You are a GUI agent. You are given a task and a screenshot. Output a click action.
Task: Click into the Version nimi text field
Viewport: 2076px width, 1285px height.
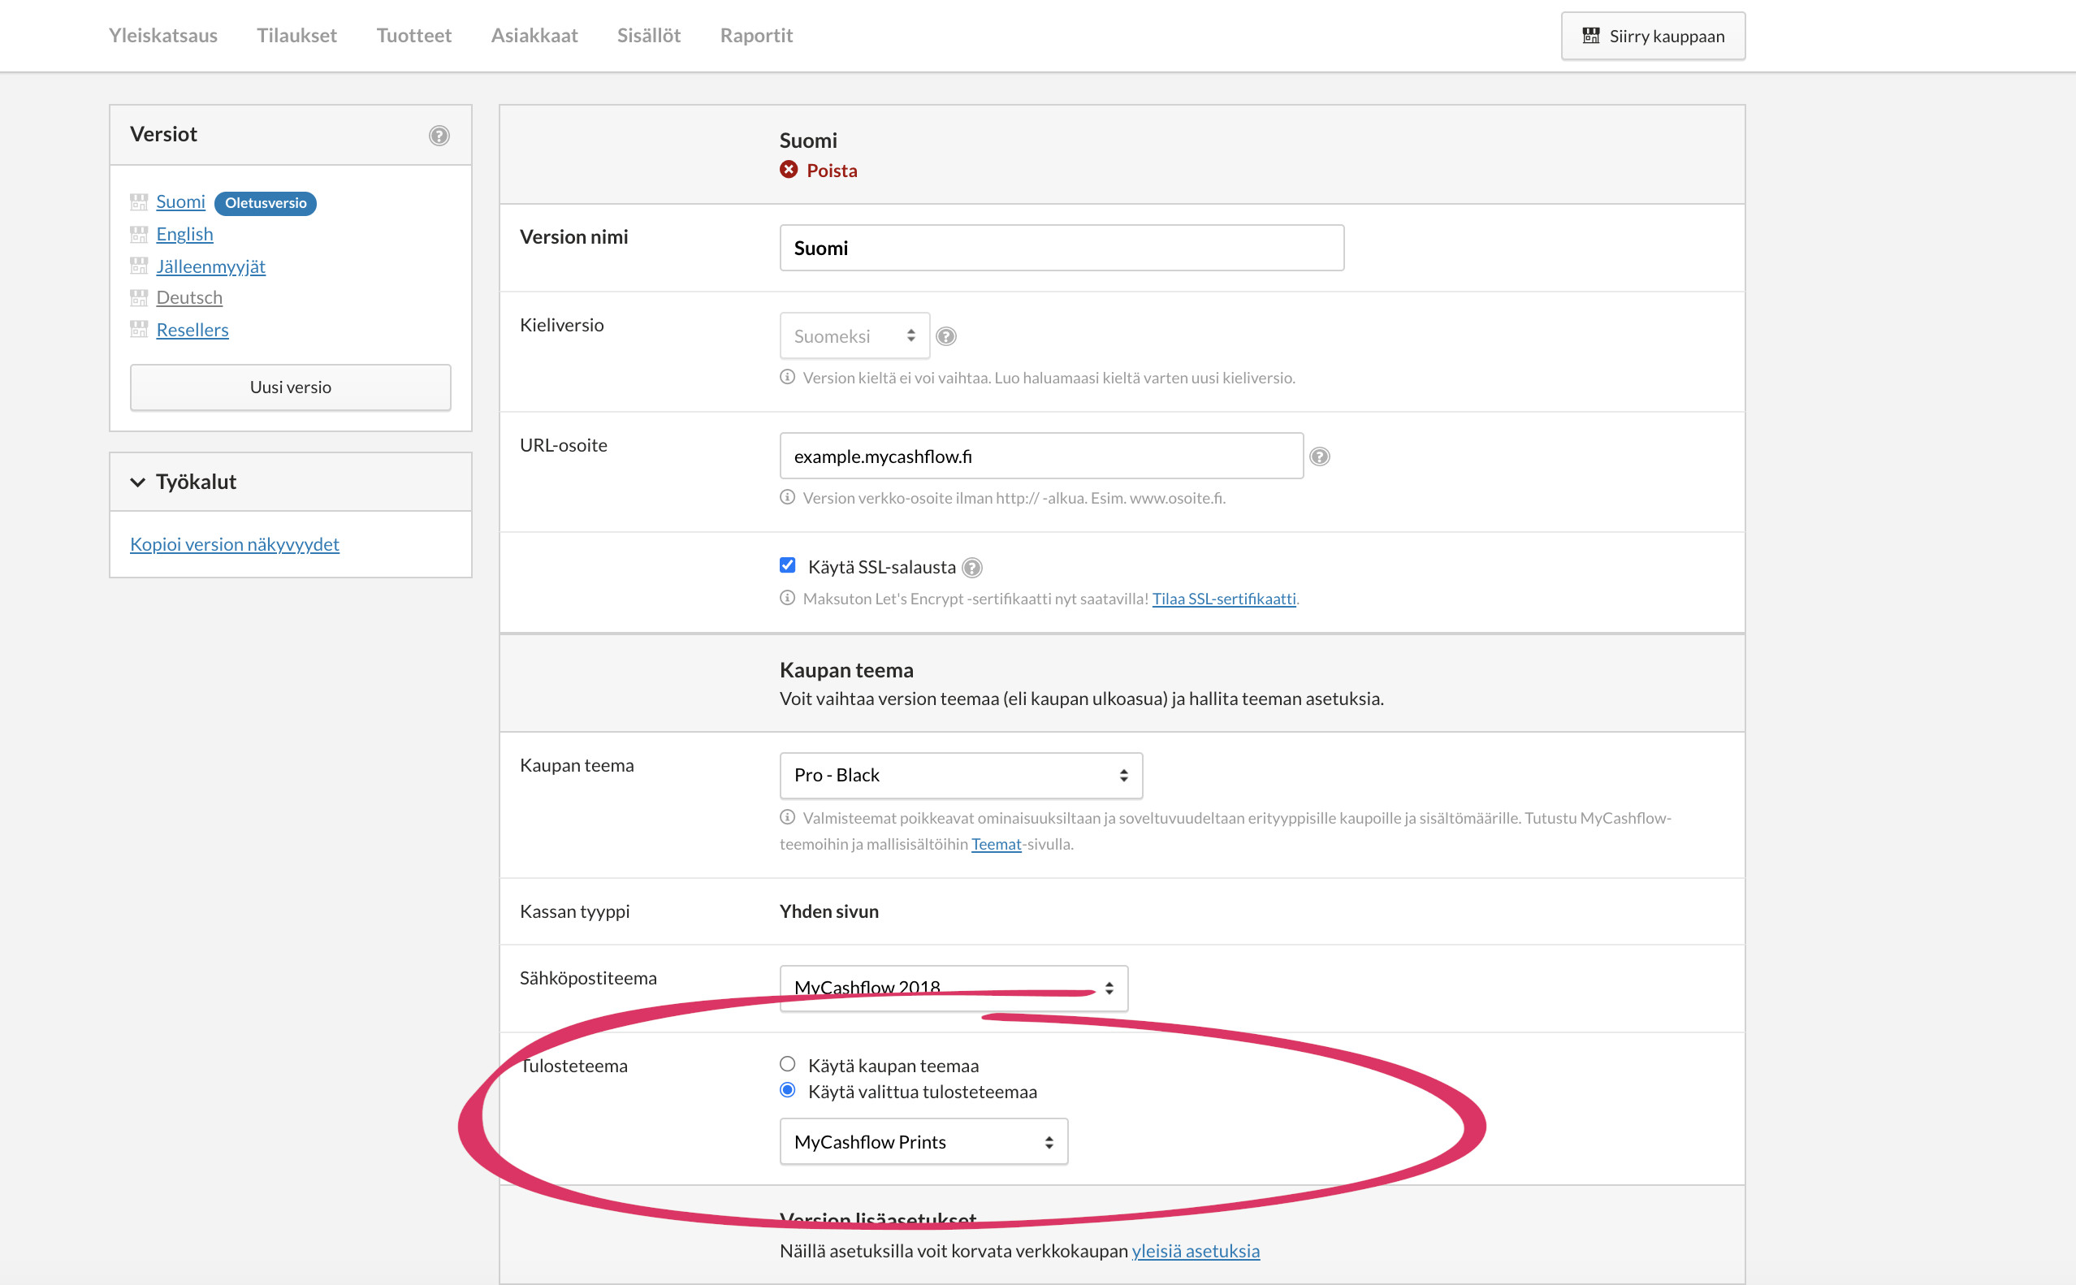point(1061,249)
